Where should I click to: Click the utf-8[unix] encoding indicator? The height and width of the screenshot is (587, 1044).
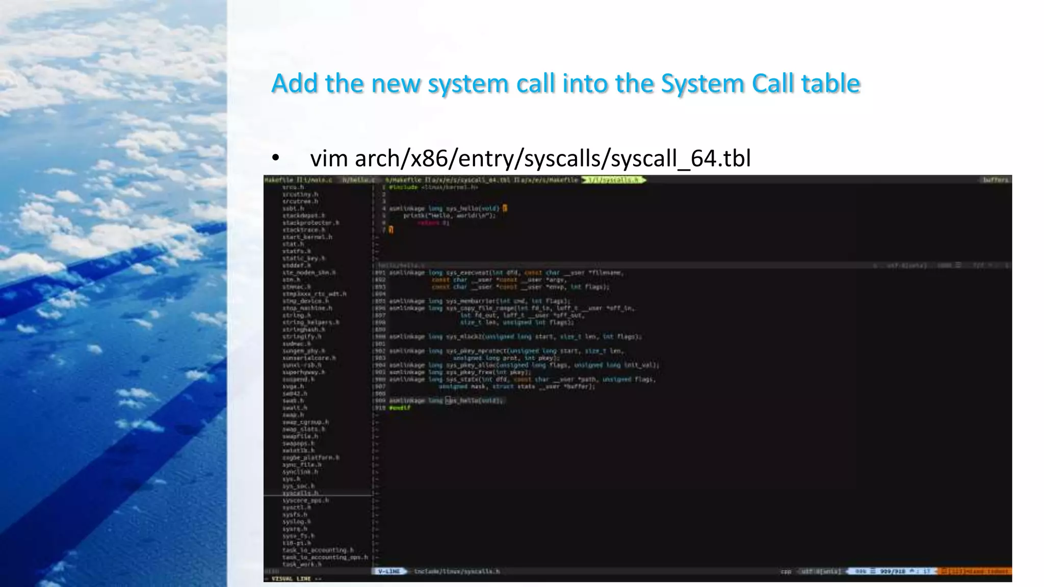click(x=821, y=571)
